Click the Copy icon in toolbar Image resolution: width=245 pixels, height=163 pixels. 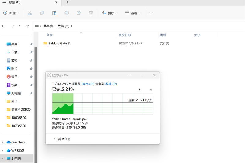click(42, 13)
